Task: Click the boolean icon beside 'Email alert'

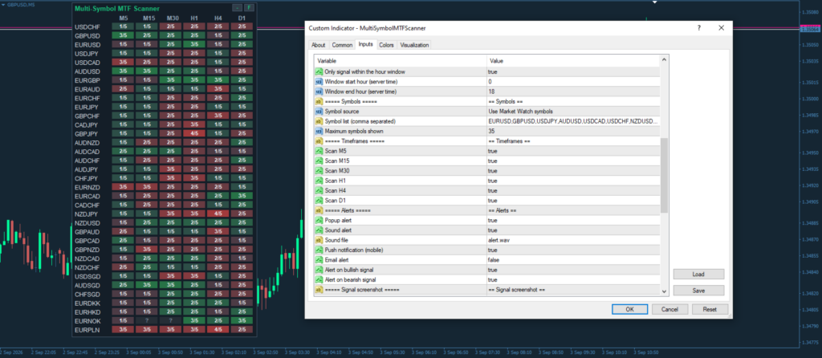Action: 319,260
